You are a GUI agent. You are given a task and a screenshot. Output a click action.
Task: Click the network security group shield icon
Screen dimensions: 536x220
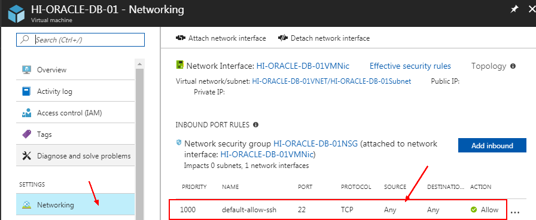pyautogui.click(x=179, y=142)
